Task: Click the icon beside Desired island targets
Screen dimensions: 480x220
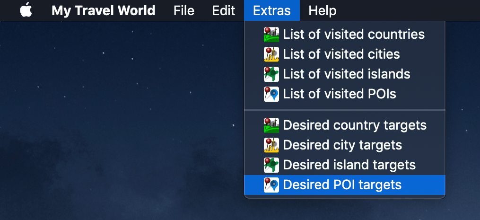Action: tap(271, 165)
